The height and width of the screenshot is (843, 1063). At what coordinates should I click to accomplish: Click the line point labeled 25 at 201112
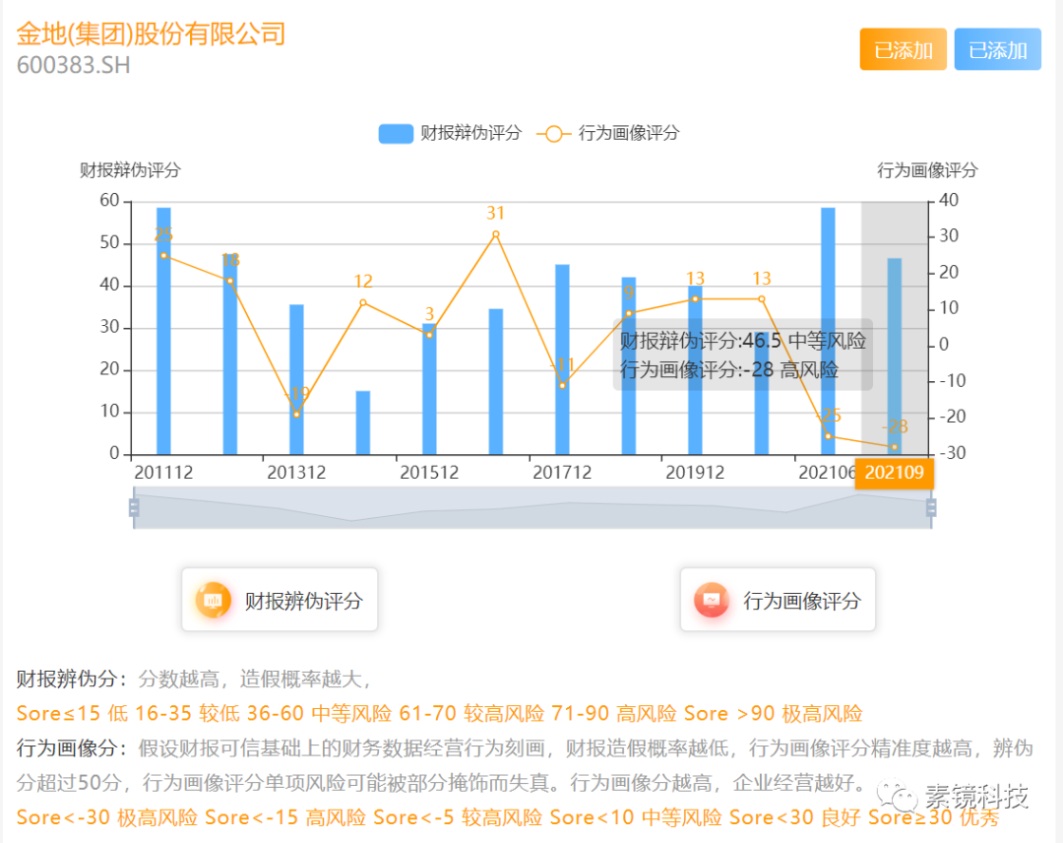pyautogui.click(x=163, y=256)
